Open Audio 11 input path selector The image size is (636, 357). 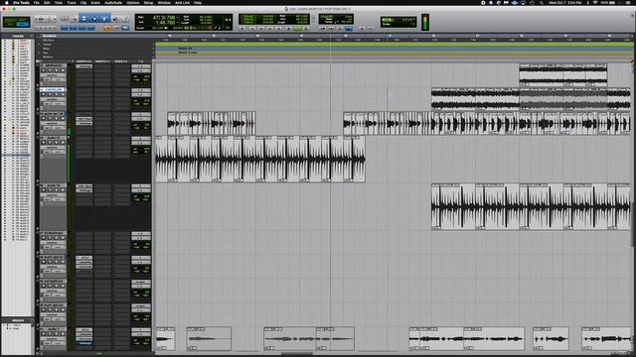[141, 138]
